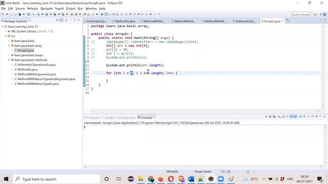Maximize the Package Explorer view
328x184 pixels.
(78, 20)
